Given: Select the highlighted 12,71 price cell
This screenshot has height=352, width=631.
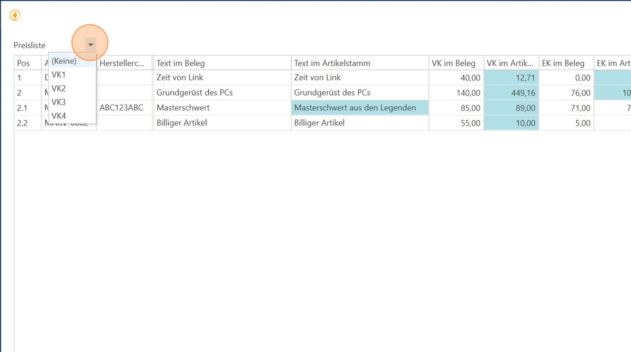Looking at the screenshot, I should coord(511,78).
